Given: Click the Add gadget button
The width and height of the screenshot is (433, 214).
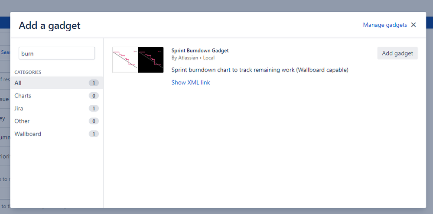Looking at the screenshot, I should 397,53.
